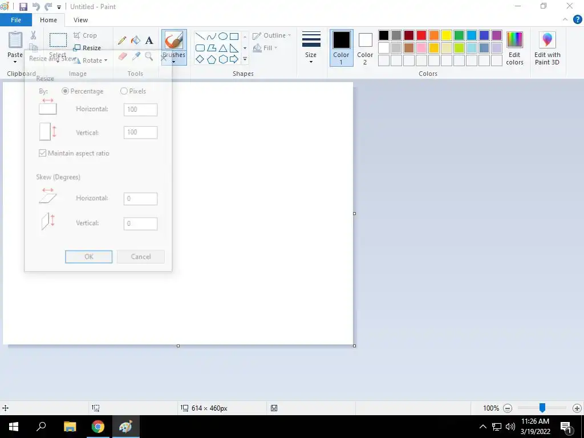This screenshot has width=584, height=438.
Task: Click the Cut scissors icon
Action: tap(34, 35)
